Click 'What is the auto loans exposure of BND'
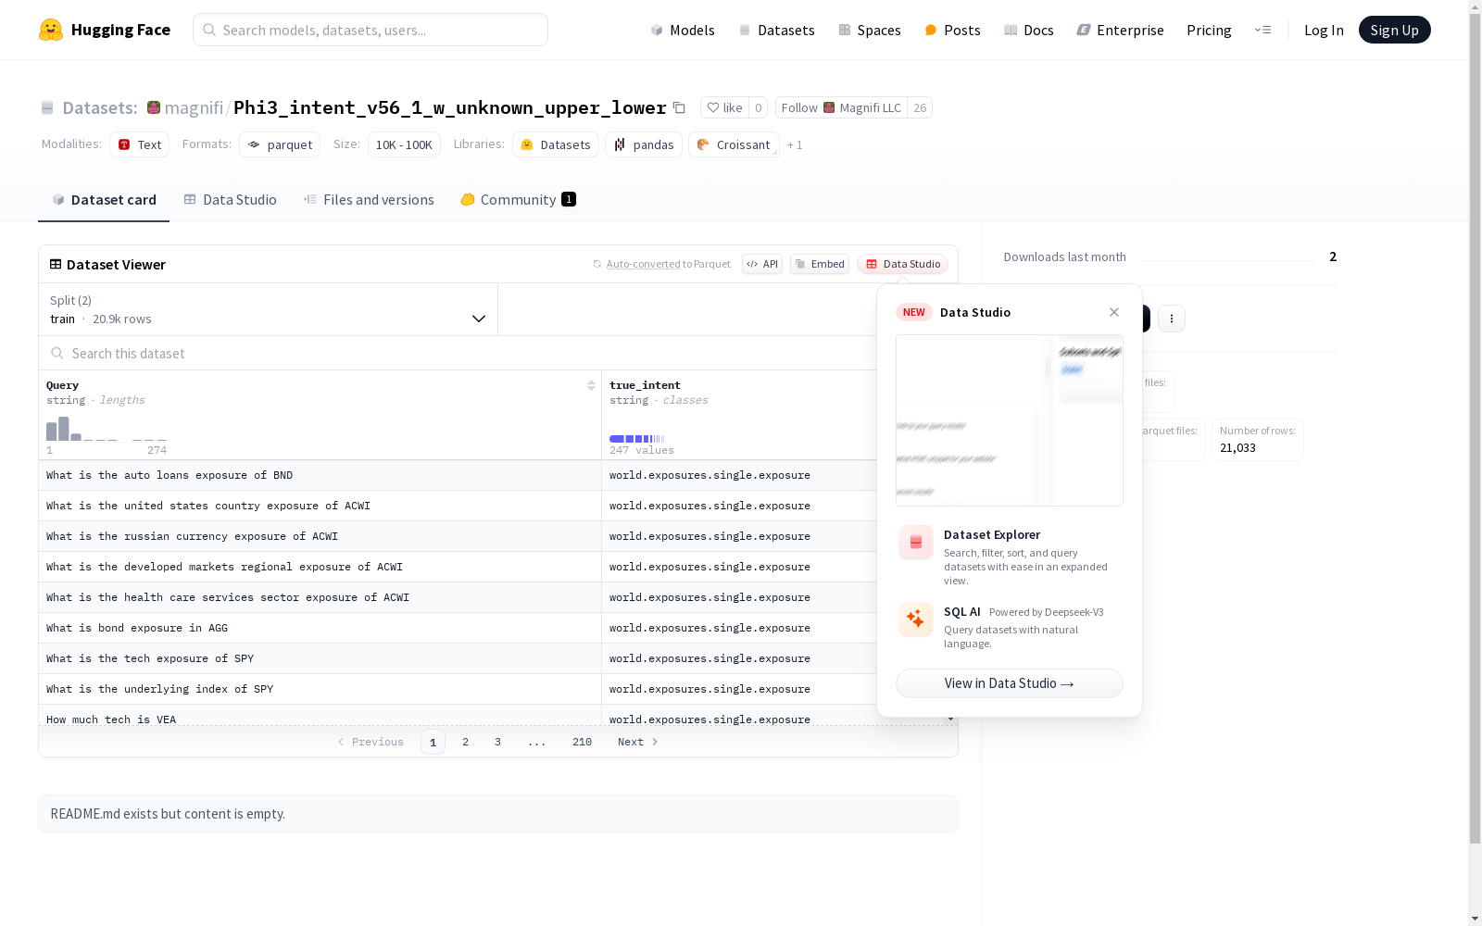Viewport: 1482px width, 926px height. click(x=170, y=475)
